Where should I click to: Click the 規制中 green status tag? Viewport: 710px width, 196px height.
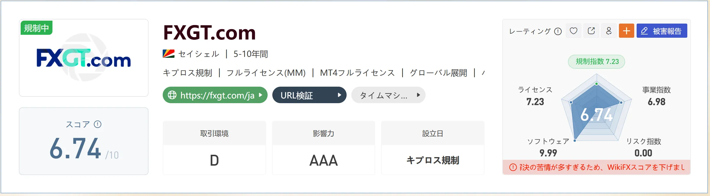37,28
